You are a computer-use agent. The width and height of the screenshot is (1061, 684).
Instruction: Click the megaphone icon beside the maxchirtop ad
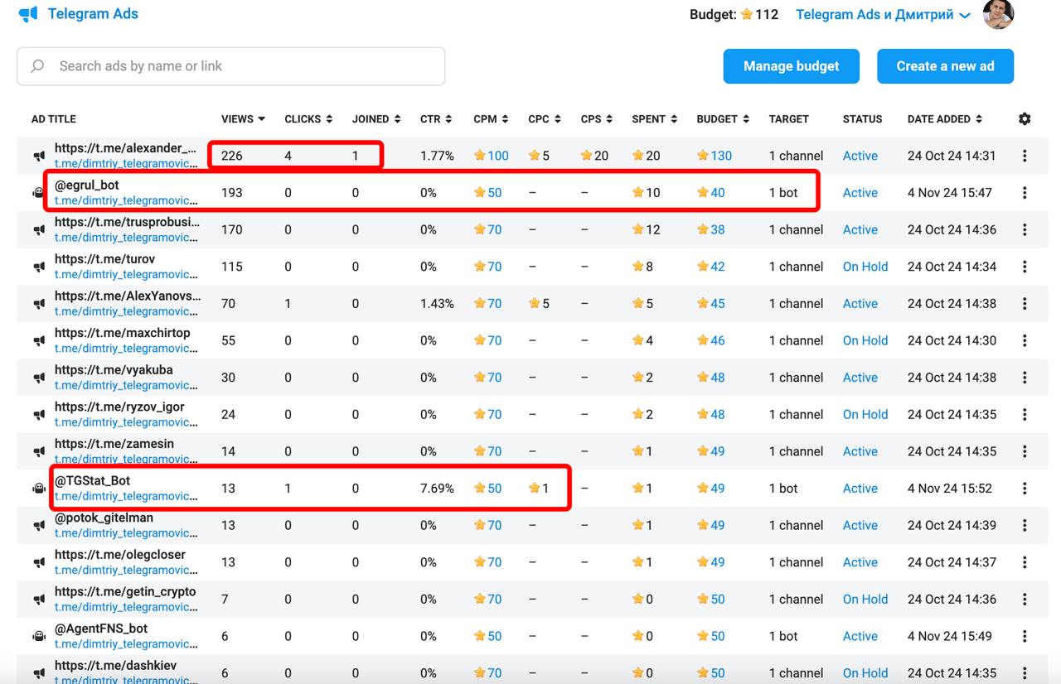(x=39, y=340)
